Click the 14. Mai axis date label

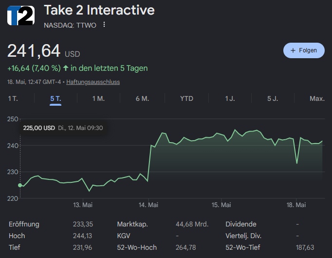tap(148, 205)
